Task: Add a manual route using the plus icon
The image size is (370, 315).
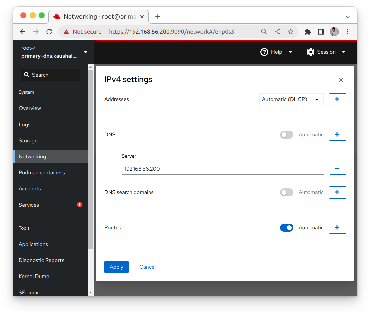Action: coord(337,227)
